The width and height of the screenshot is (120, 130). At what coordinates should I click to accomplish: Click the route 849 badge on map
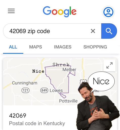44,90
